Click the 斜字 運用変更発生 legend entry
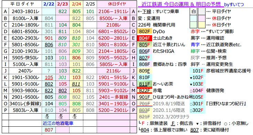Viewport: 253px width, 135px height. click(x=212, y=64)
